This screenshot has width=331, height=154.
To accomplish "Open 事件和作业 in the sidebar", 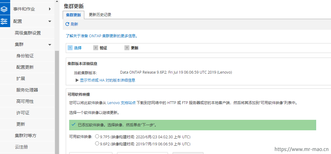I will tap(24, 9).
